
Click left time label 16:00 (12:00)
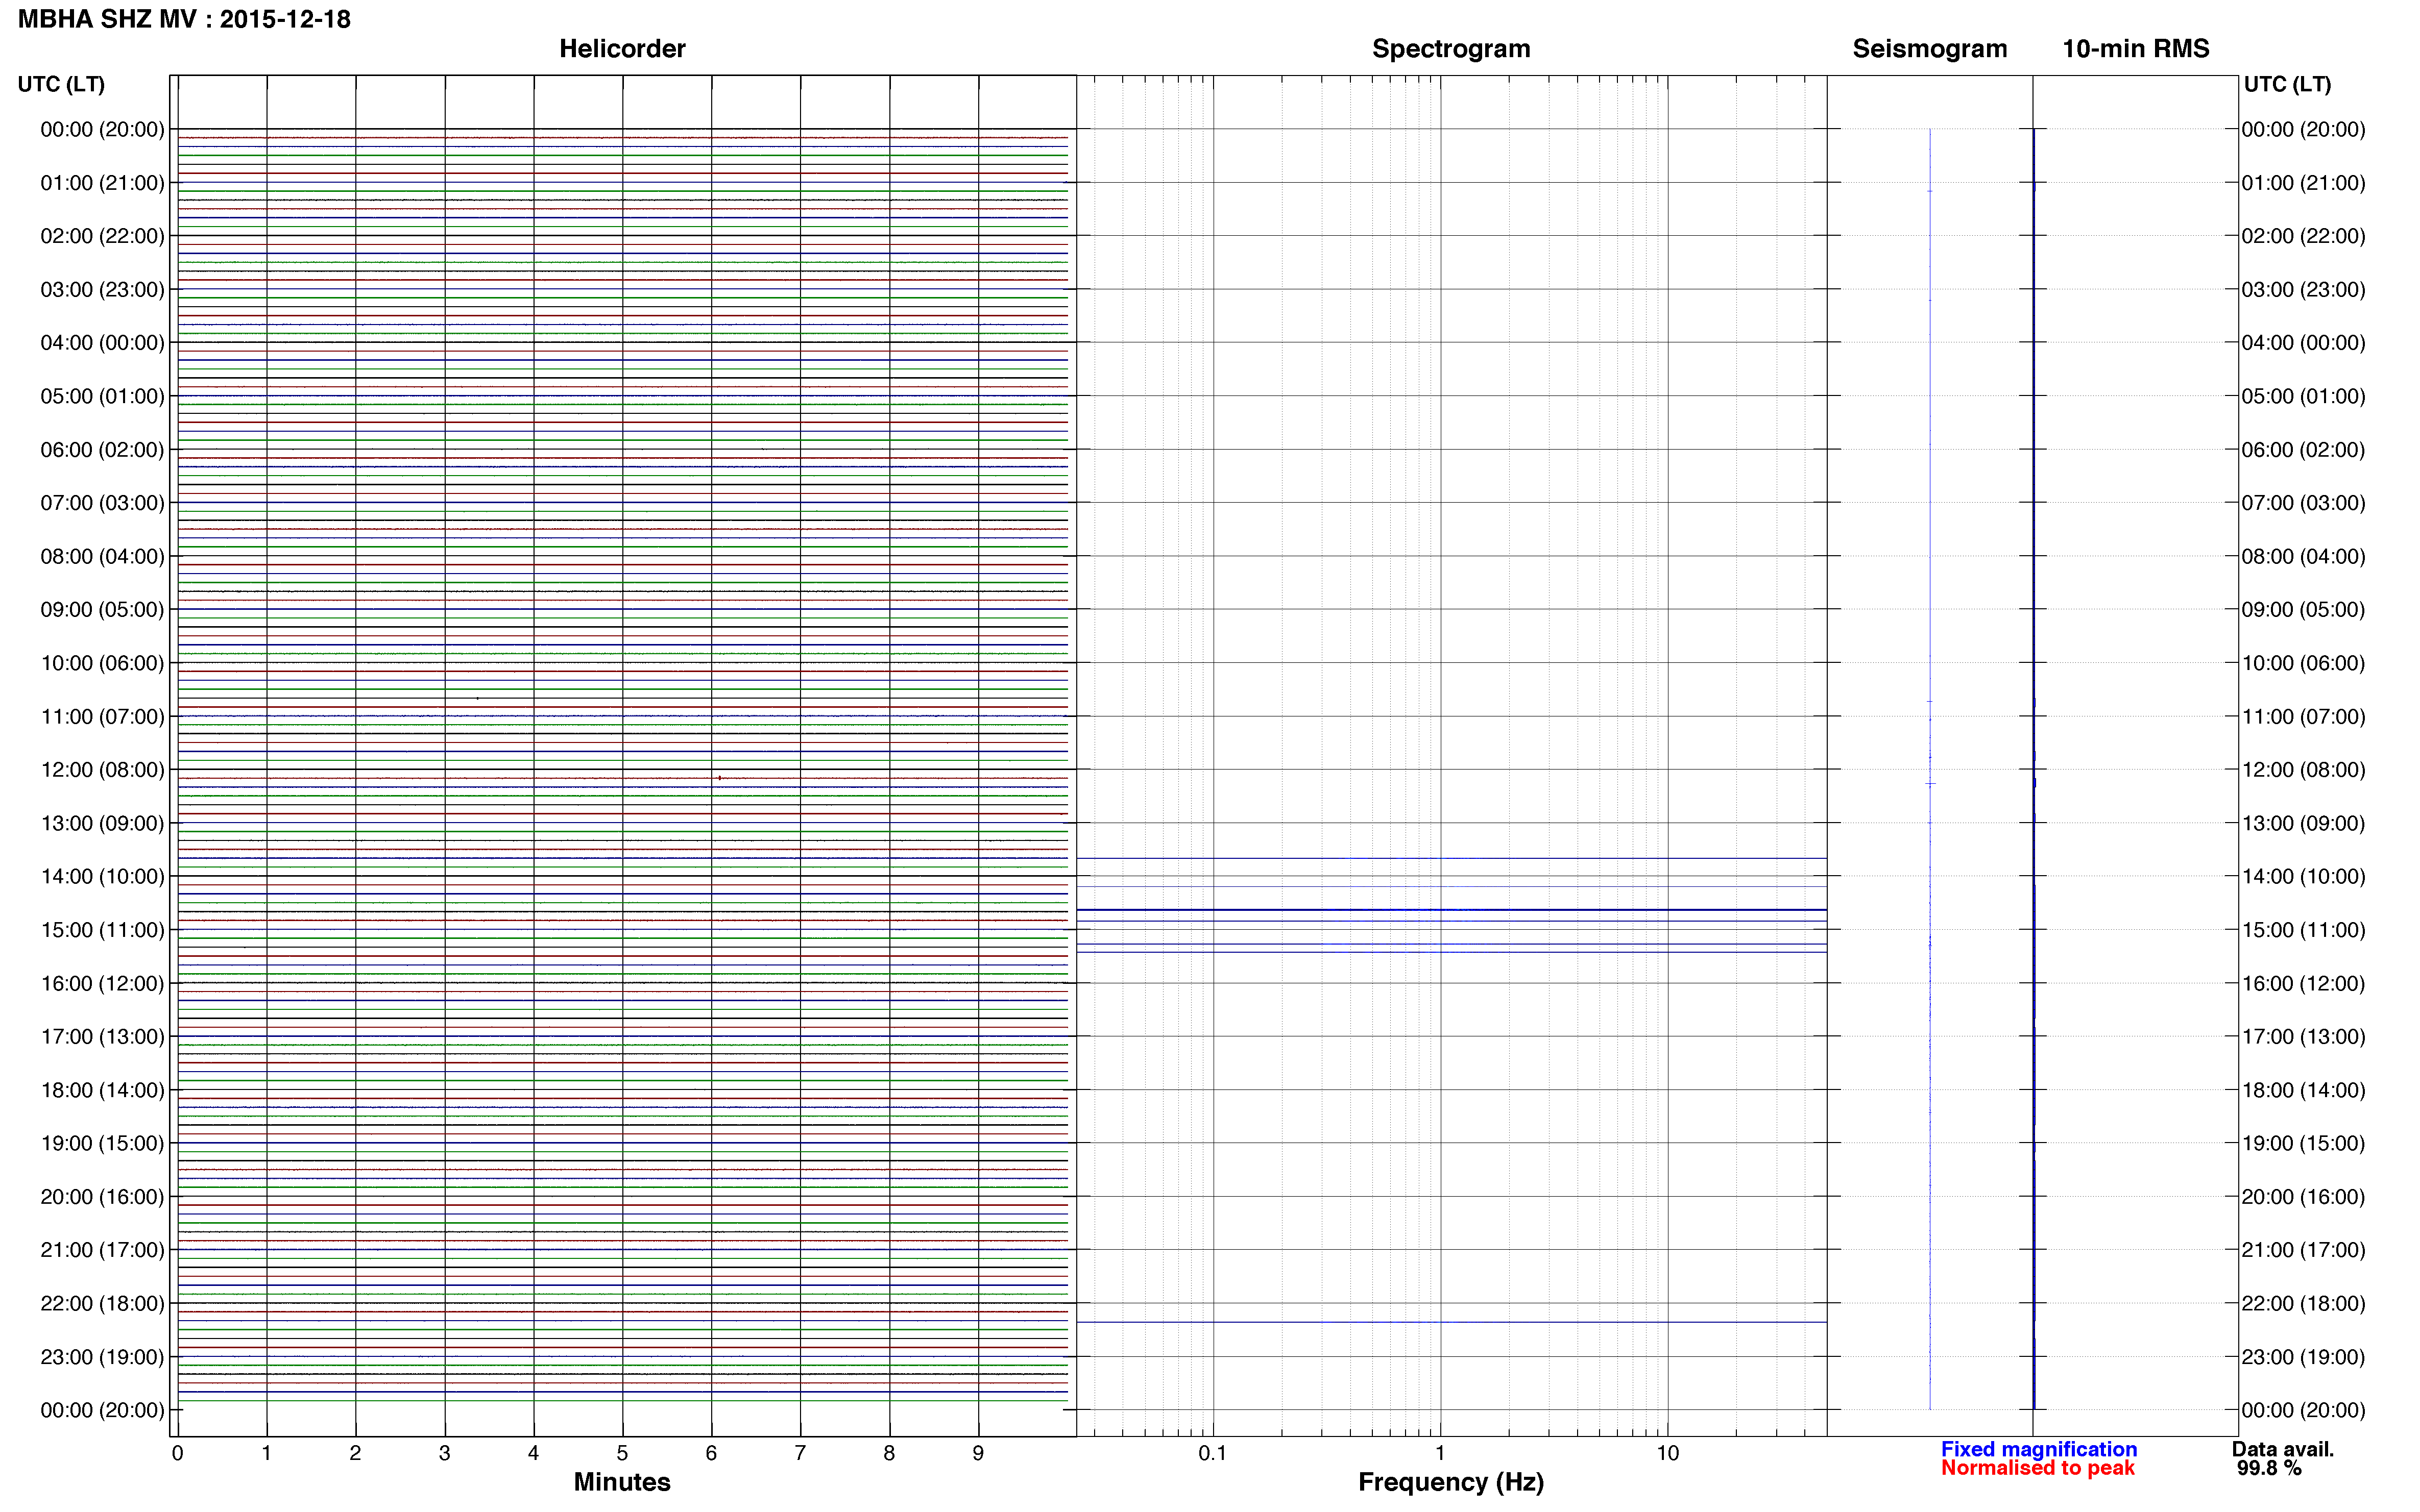click(x=102, y=984)
